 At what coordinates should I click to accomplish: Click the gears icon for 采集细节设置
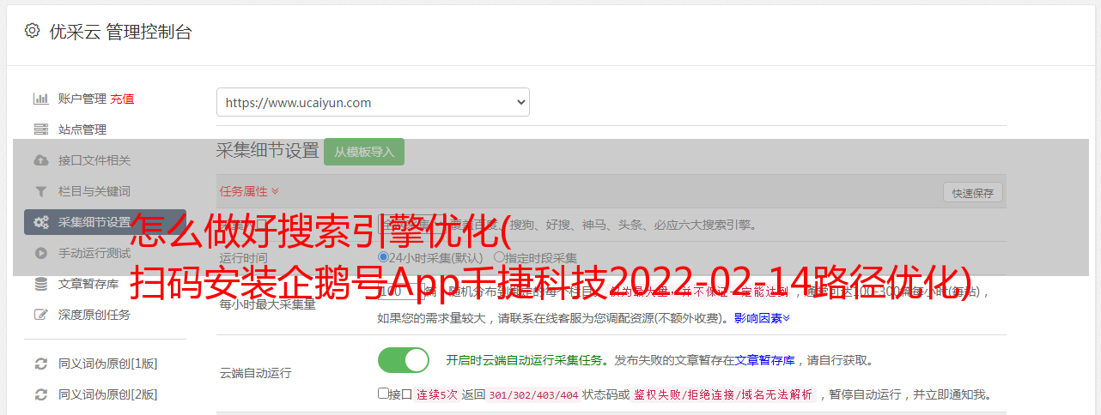(40, 222)
